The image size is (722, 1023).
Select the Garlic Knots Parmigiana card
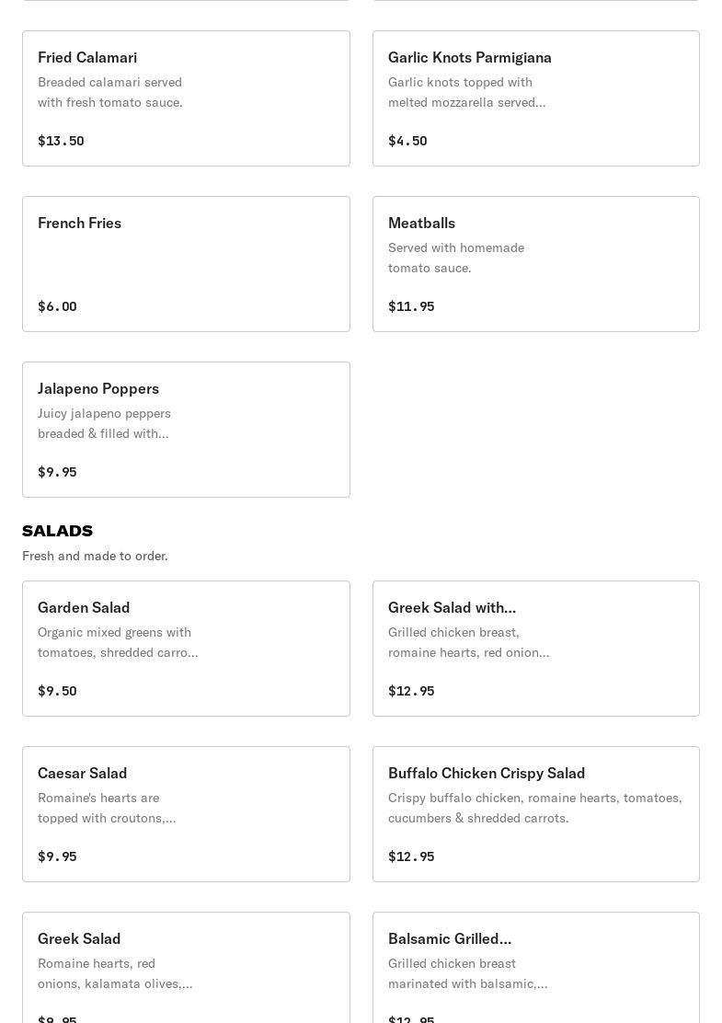pos(535,98)
